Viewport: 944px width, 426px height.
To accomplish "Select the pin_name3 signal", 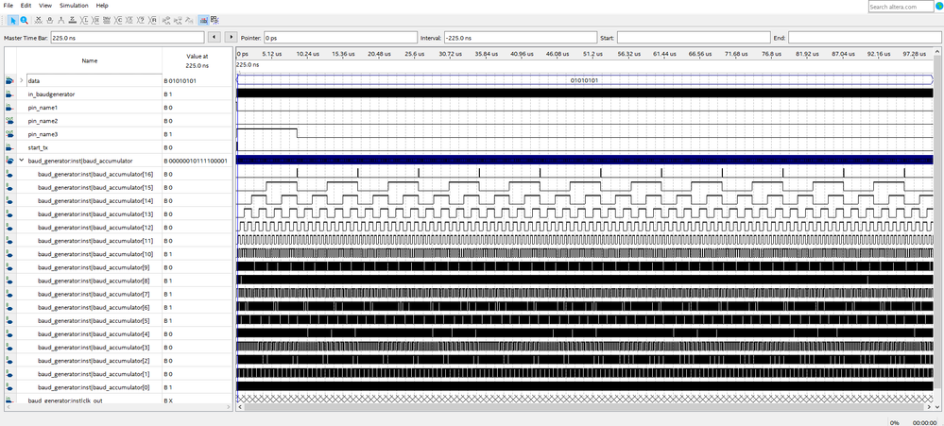I will coord(43,134).
